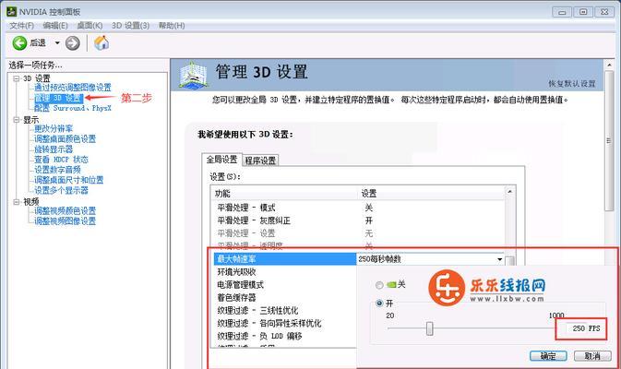The width and height of the screenshot is (621, 369).
Task: Select the 开 (on) radio button
Action: (x=379, y=304)
